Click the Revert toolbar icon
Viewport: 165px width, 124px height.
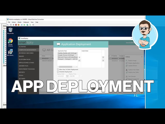coord(30,25)
